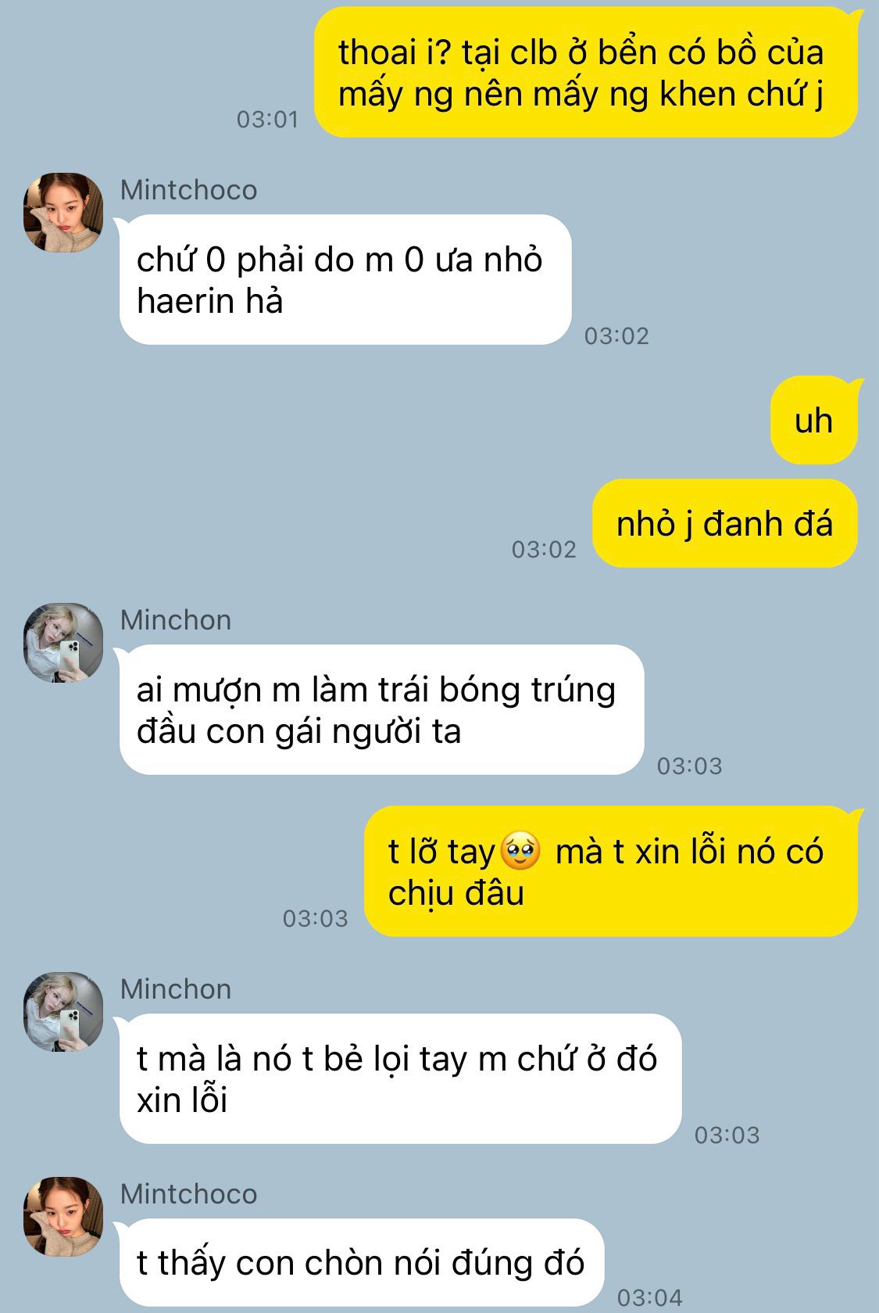879x1313 pixels.
Task: Tap the 03:02 timestamp beside the haerin message
Action: [x=617, y=336]
